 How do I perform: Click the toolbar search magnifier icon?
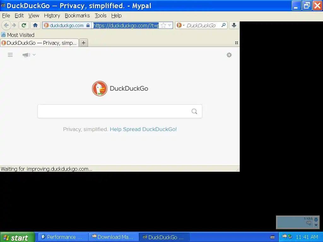[x=223, y=25]
